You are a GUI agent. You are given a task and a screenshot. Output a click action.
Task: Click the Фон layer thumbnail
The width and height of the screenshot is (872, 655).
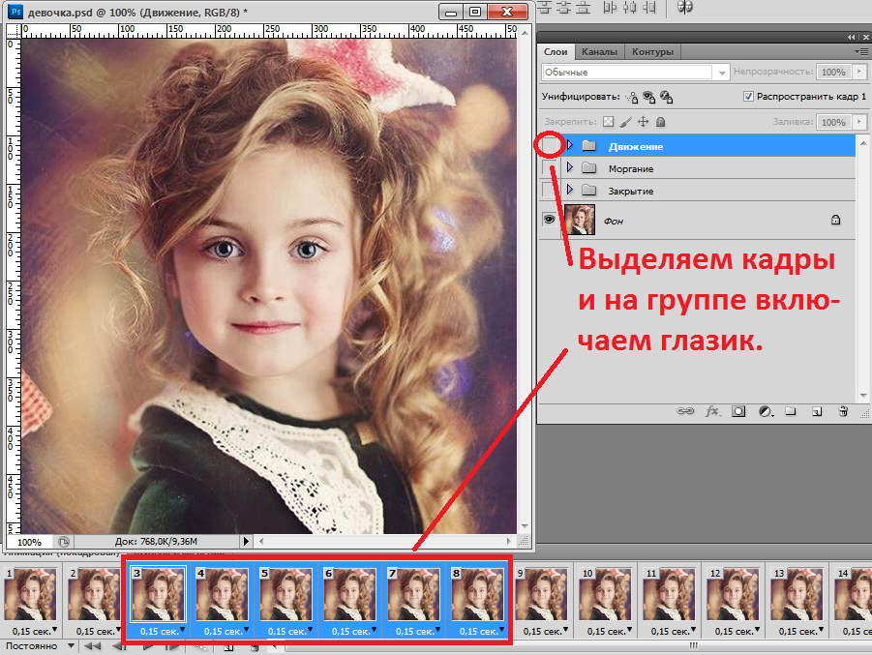click(580, 220)
